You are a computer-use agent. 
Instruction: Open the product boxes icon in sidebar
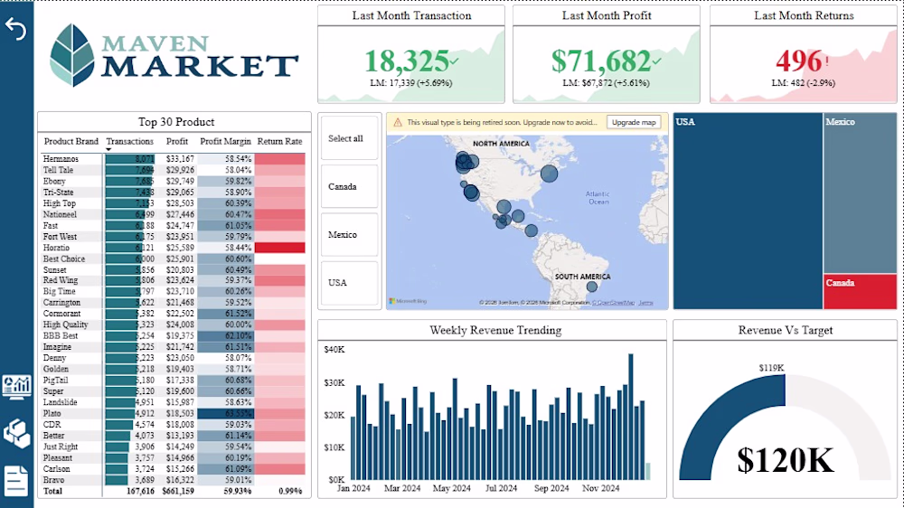[16, 434]
